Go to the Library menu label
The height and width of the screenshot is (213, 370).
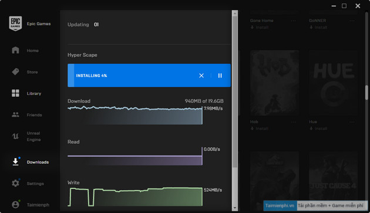[x=34, y=93]
